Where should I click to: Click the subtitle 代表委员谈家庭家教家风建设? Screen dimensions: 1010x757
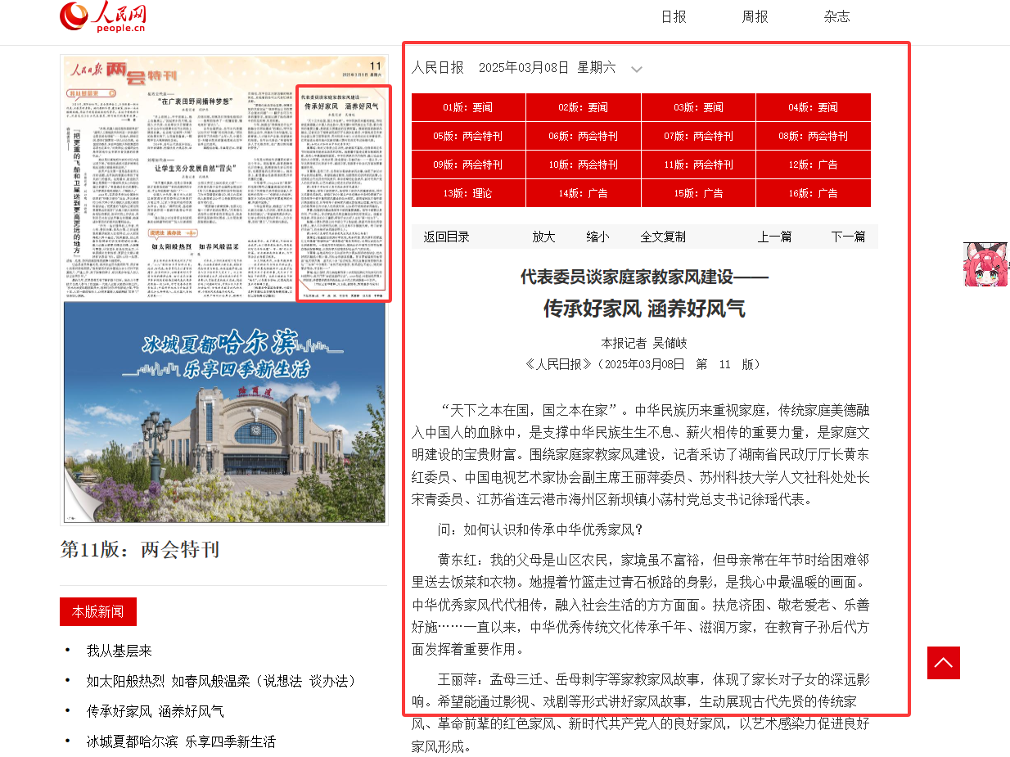tap(644, 277)
